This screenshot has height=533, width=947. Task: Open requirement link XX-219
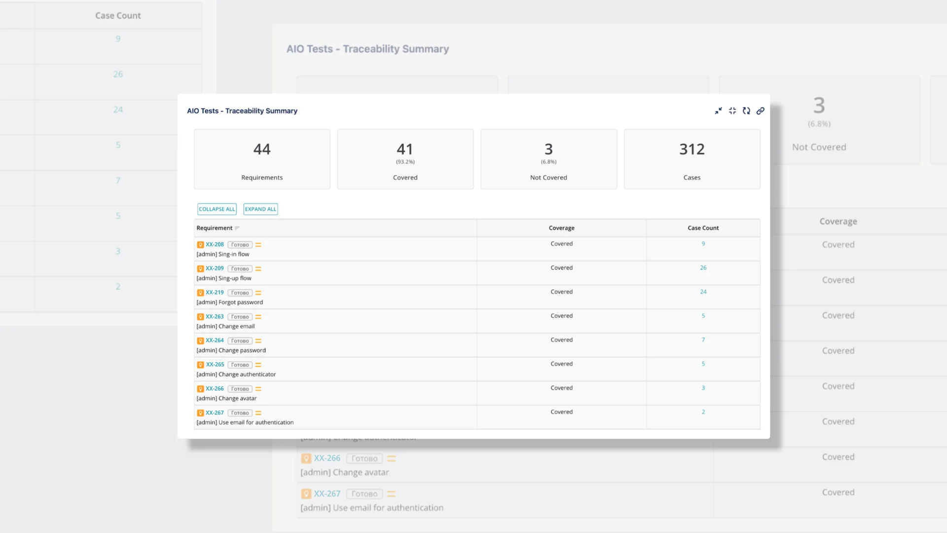(x=215, y=293)
